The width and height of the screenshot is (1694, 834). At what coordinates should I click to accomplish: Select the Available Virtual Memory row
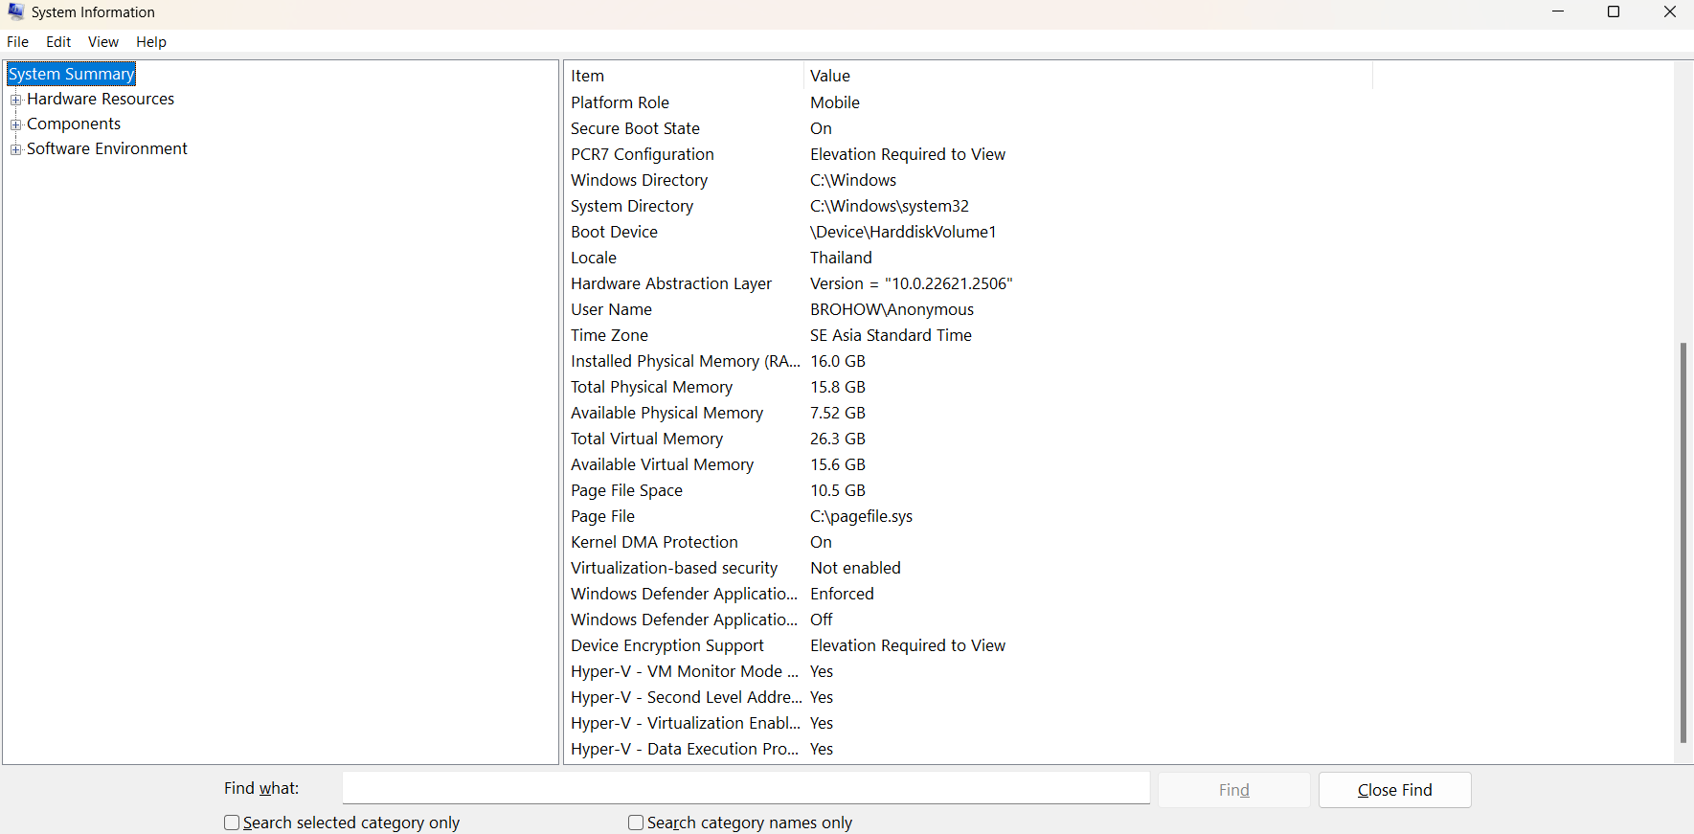click(x=968, y=464)
